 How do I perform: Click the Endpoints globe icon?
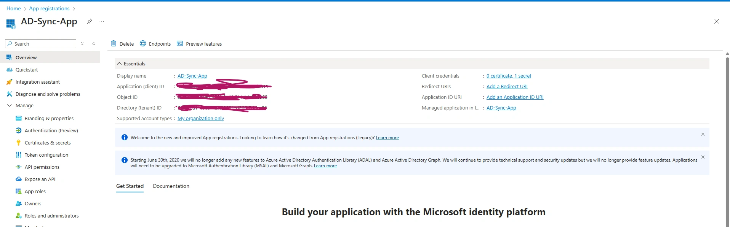143,43
